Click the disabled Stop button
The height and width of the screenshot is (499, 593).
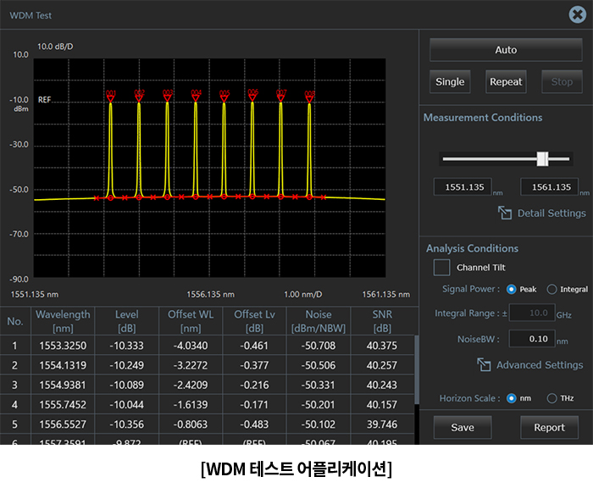(x=562, y=81)
